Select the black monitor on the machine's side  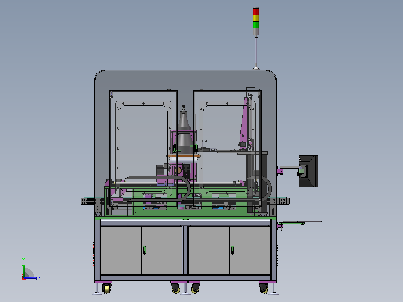tap(308, 171)
